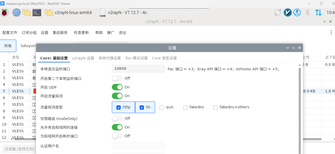Click the blue network up/down arrows icon

[318, 12]
